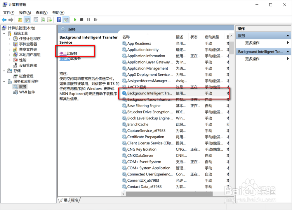The image size is (292, 210).
Task: Open the 文件(F) menu
Action: (9, 13)
